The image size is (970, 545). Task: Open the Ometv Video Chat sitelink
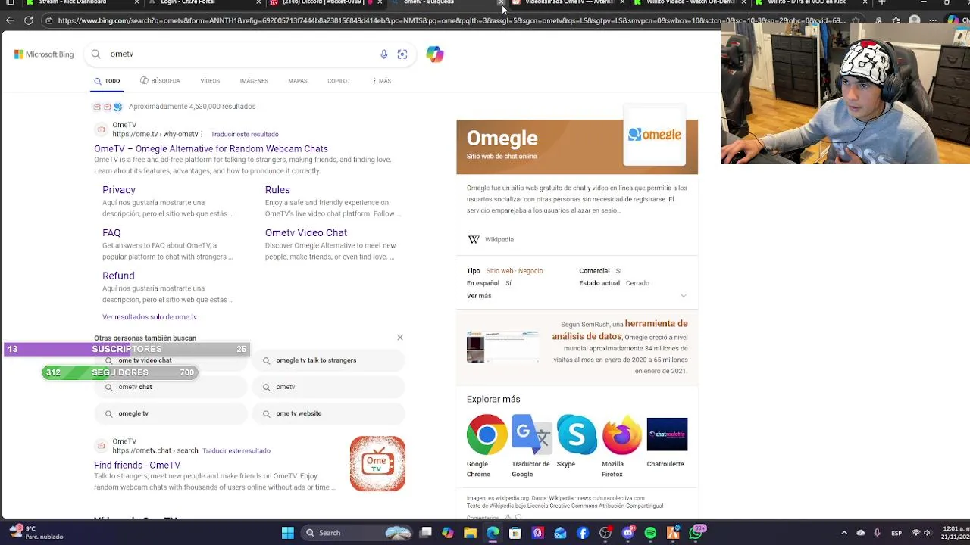click(x=306, y=233)
